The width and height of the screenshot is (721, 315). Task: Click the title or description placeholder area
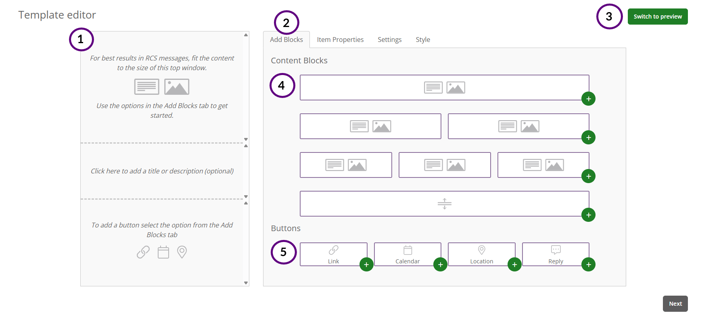coord(162,171)
